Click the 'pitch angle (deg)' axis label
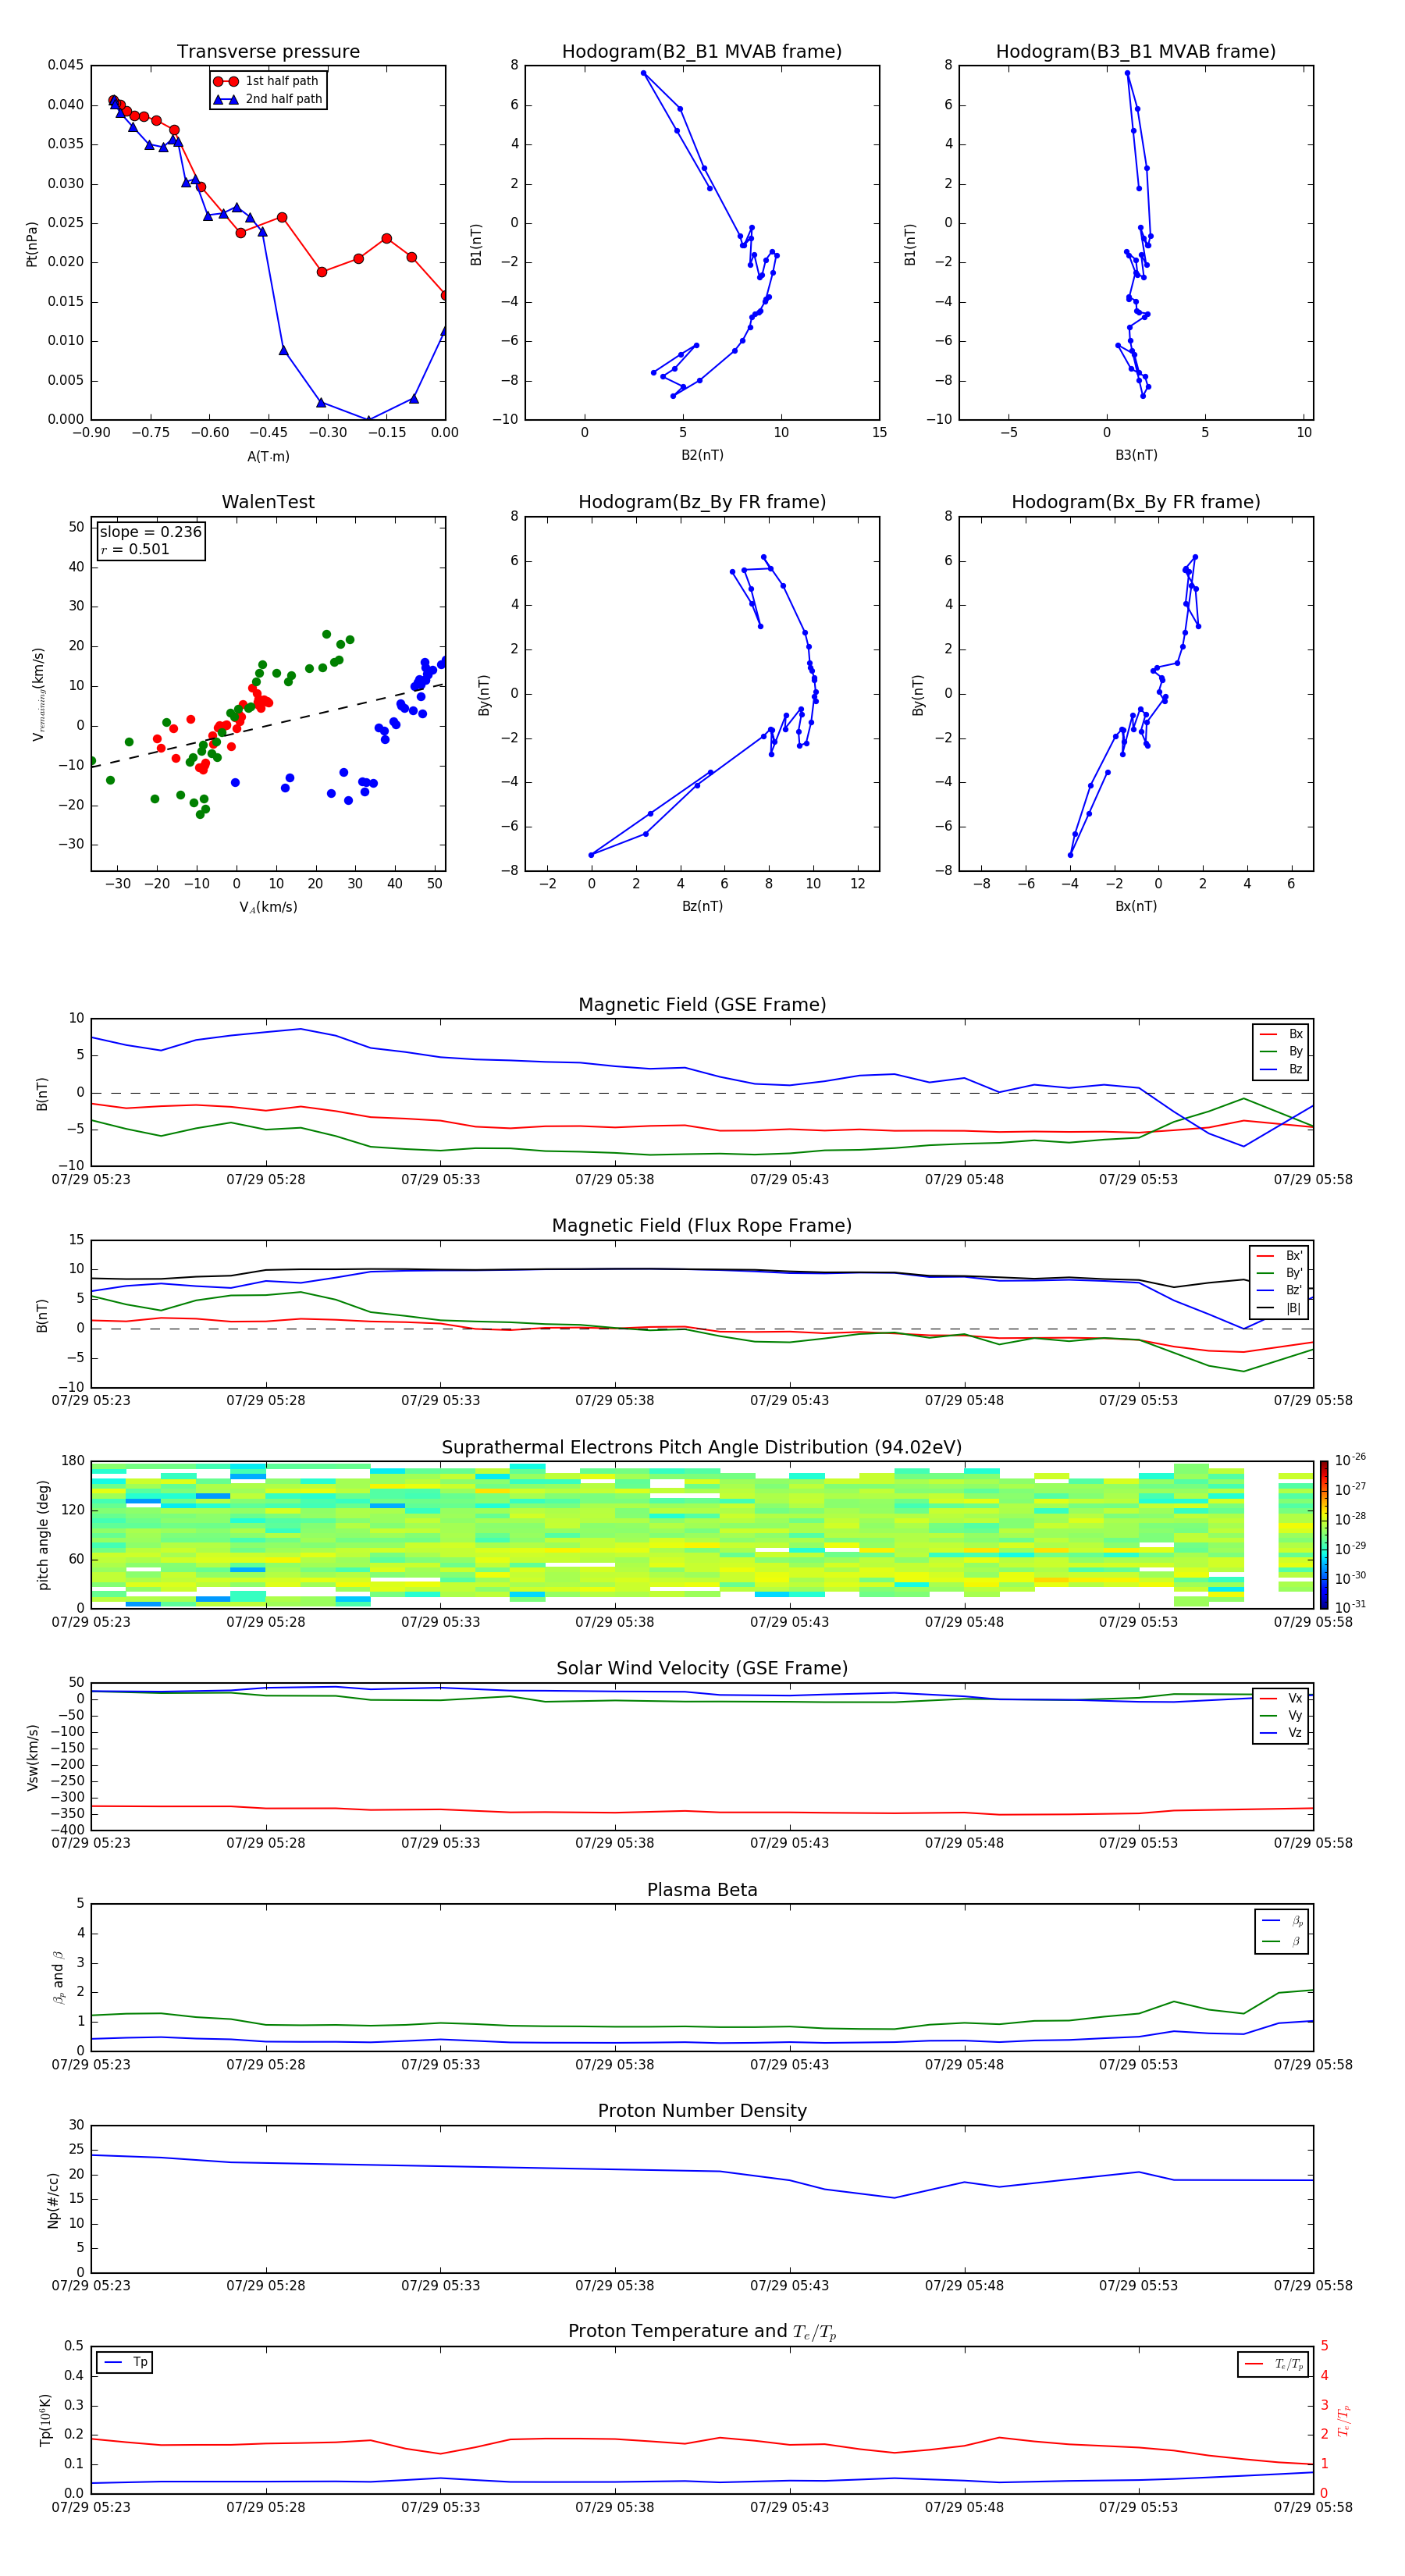The image size is (1405, 2576). (43, 1535)
